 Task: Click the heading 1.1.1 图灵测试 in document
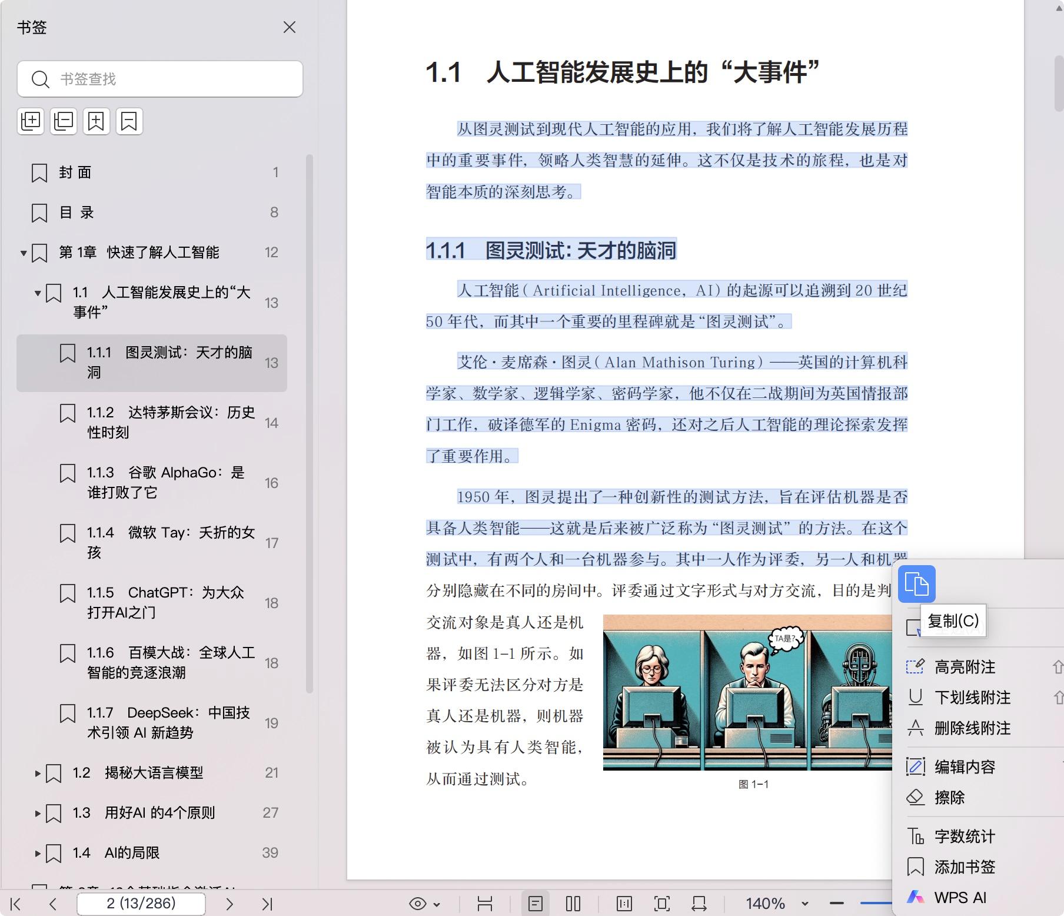tap(551, 250)
